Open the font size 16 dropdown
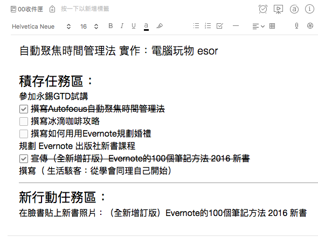 (x=84, y=26)
